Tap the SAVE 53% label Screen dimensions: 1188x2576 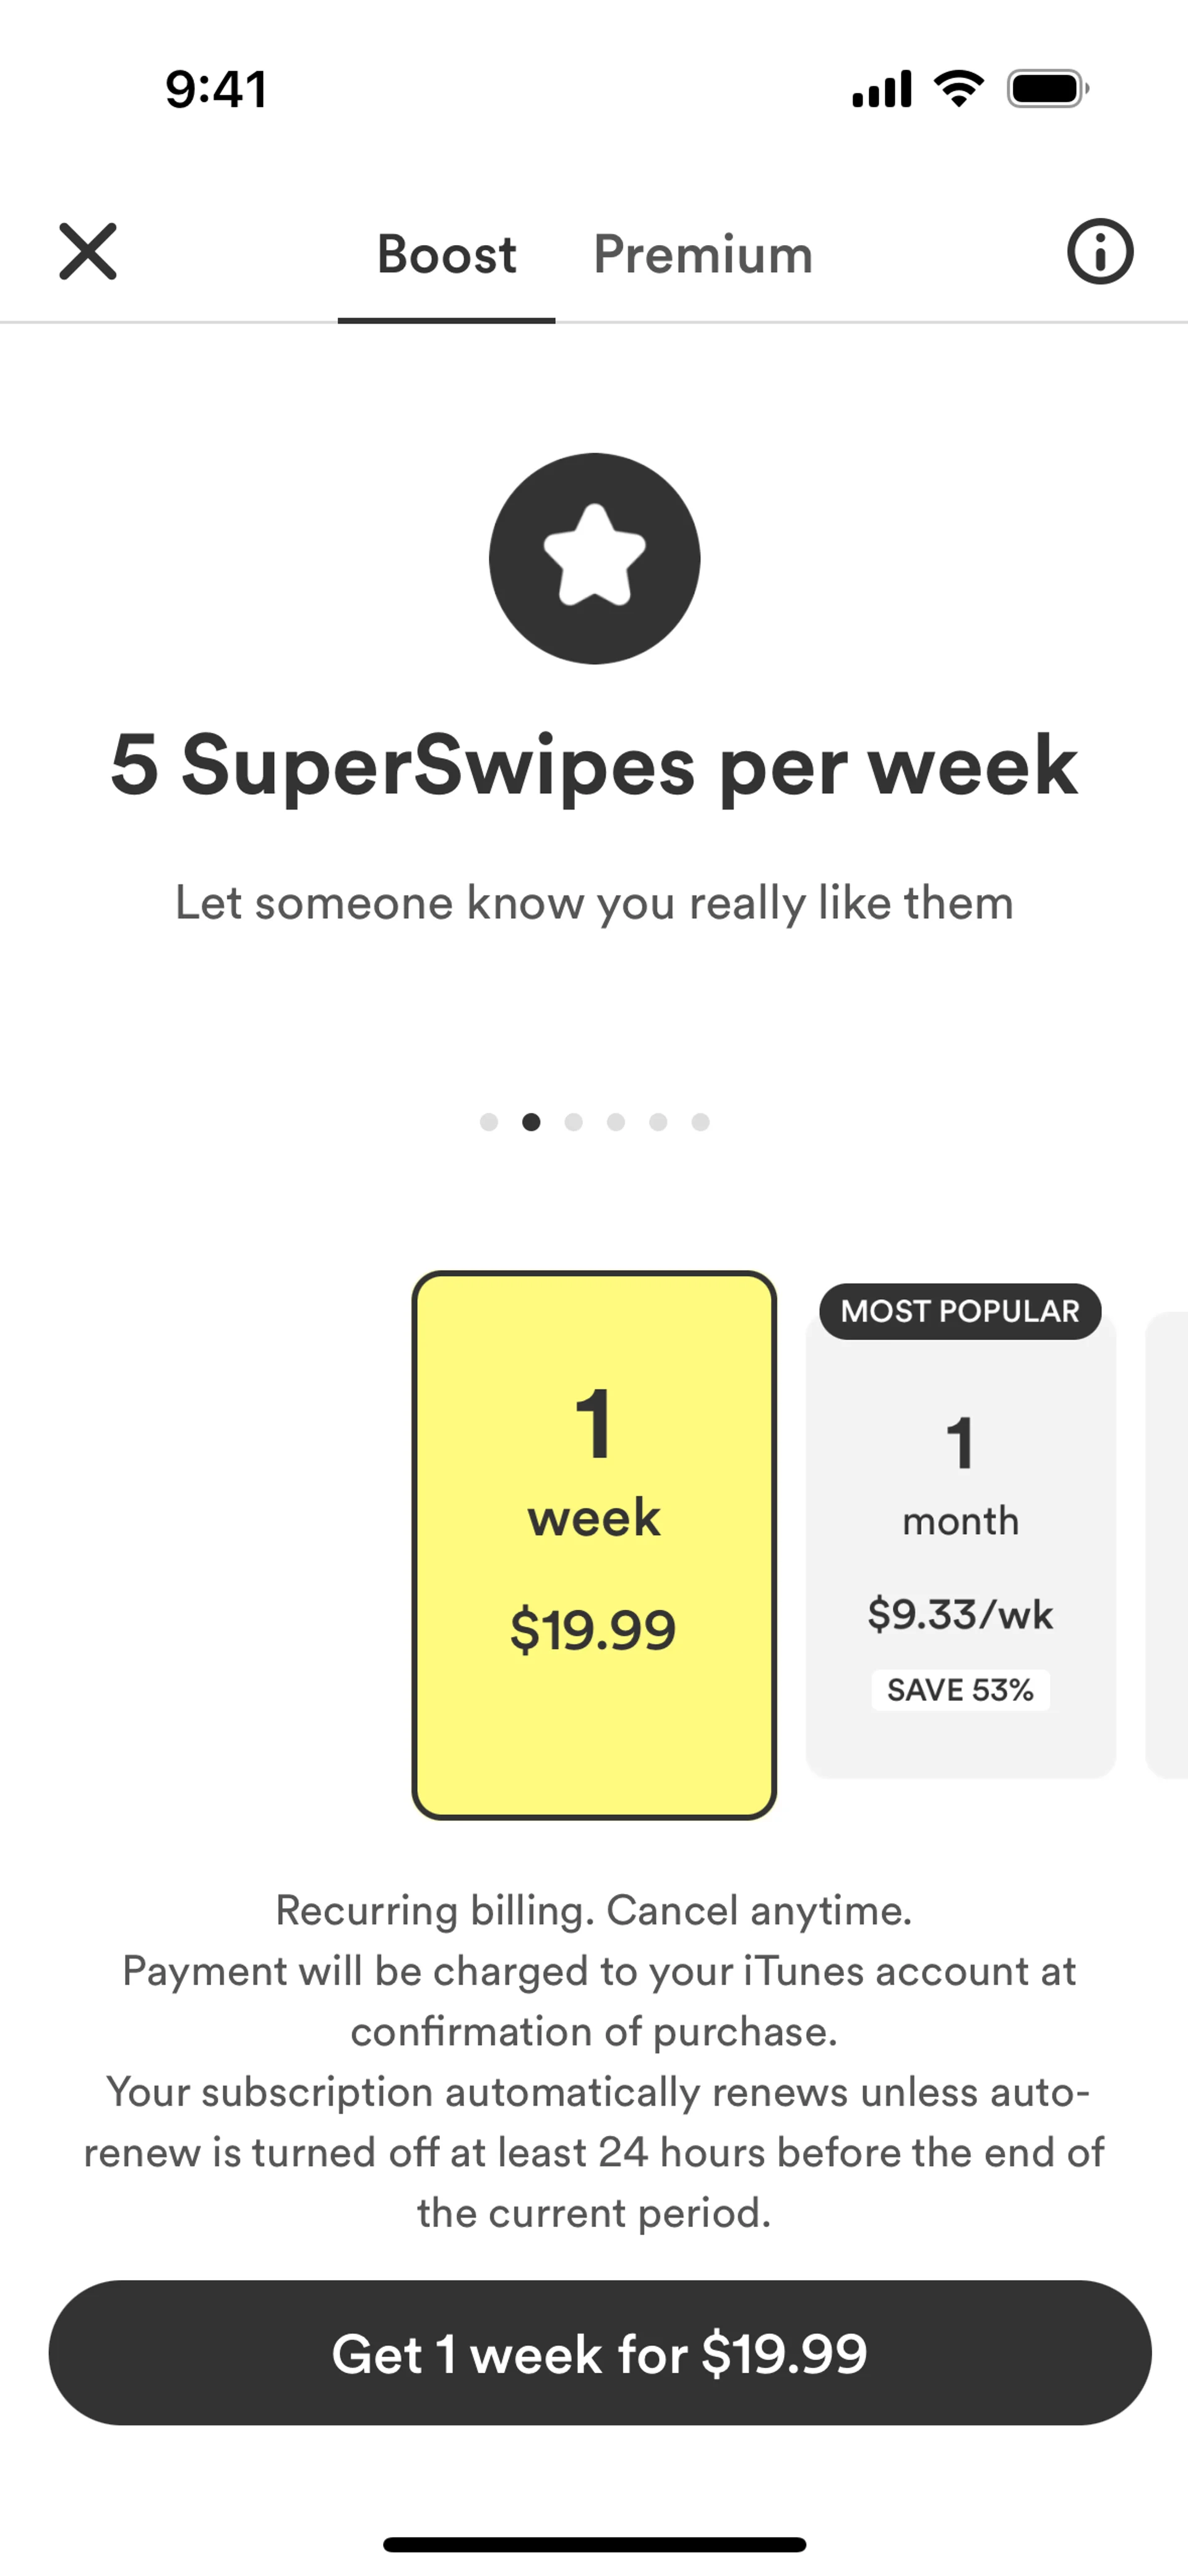click(x=960, y=1689)
